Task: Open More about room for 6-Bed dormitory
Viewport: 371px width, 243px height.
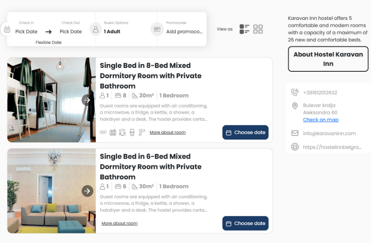Action: [119, 223]
